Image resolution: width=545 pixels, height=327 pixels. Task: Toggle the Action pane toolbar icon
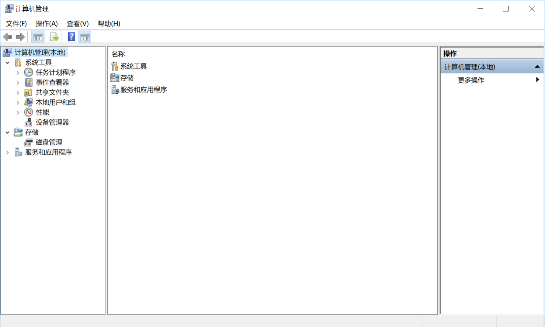pos(85,37)
